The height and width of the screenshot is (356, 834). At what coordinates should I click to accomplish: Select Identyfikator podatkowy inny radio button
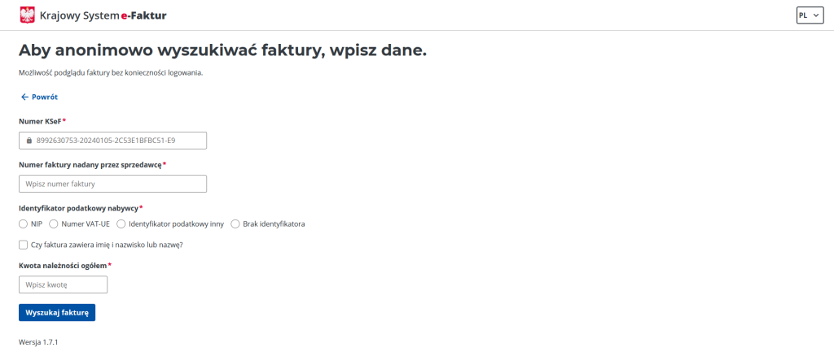(121, 224)
